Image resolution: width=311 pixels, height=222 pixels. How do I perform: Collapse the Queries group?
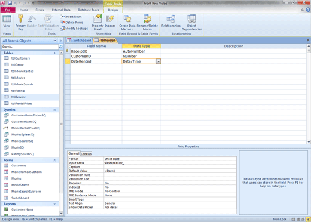coord(54,110)
